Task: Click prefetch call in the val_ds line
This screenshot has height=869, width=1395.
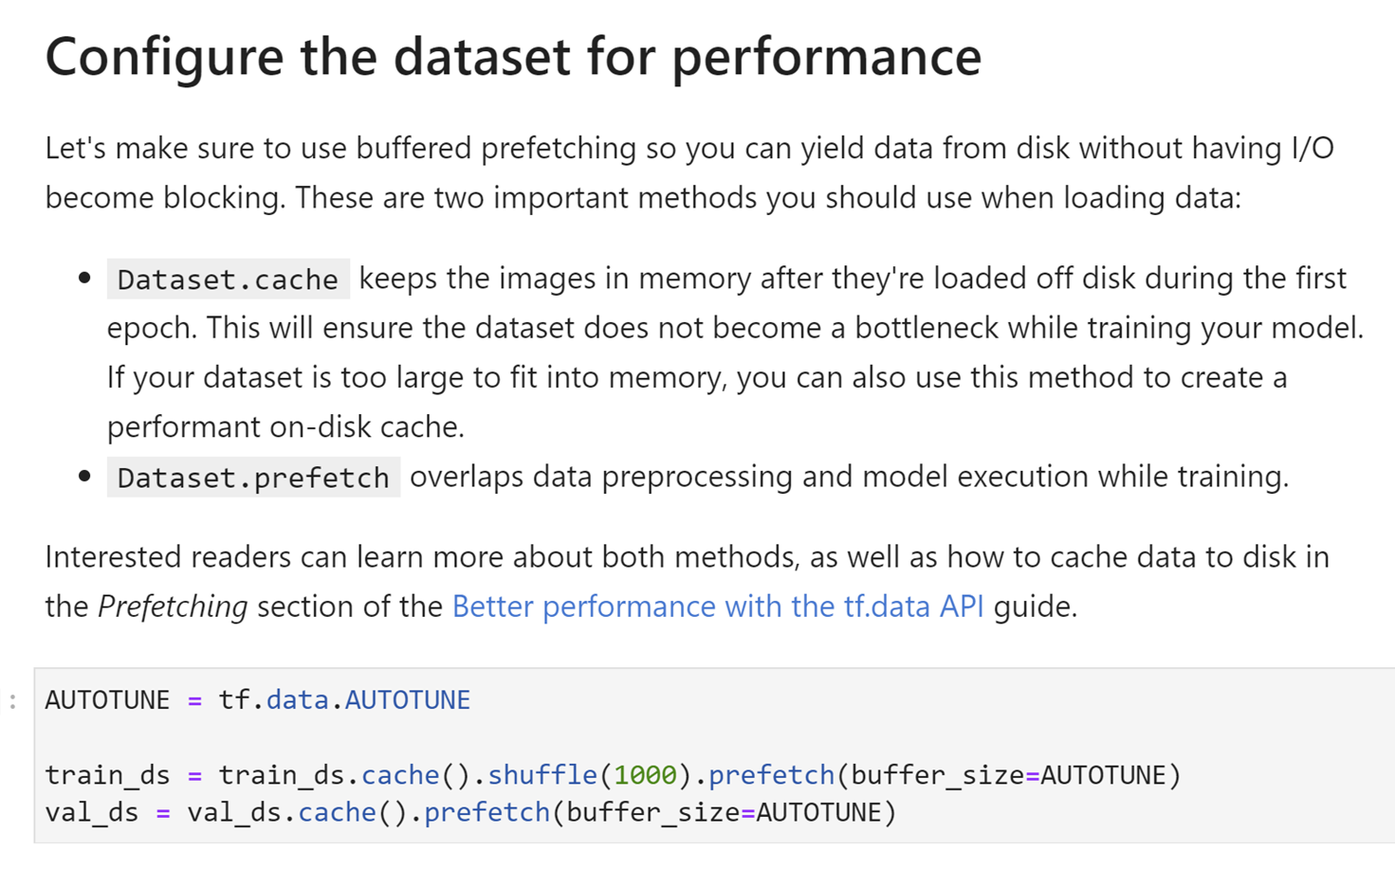Action: click(486, 813)
